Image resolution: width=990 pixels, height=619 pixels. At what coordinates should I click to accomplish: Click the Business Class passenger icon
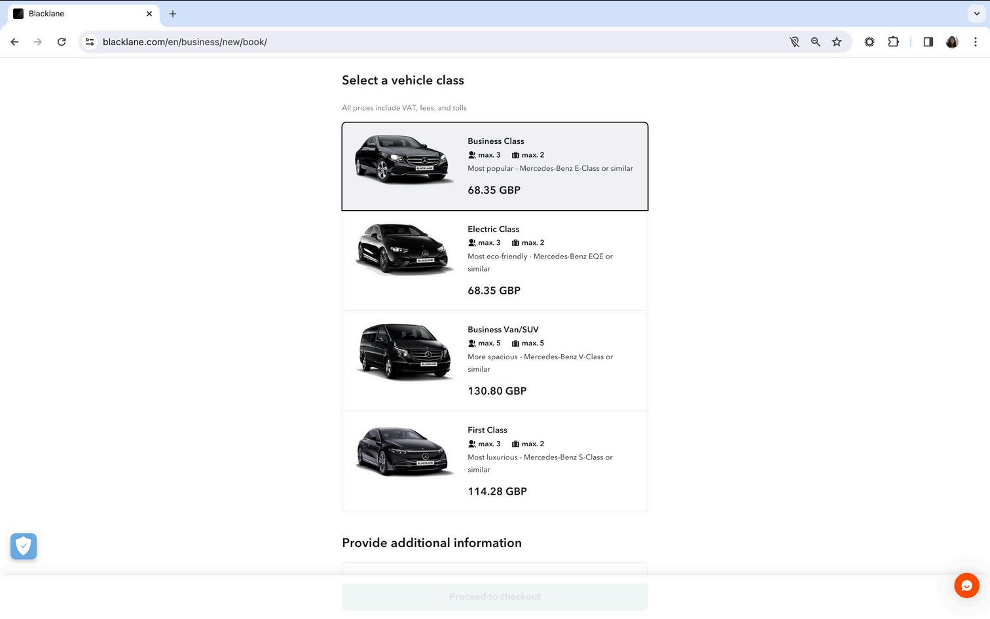click(472, 155)
